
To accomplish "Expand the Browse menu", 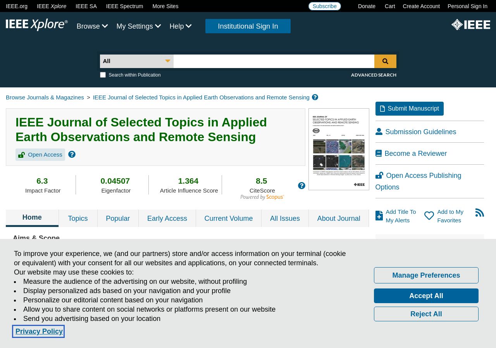I will tap(92, 26).
